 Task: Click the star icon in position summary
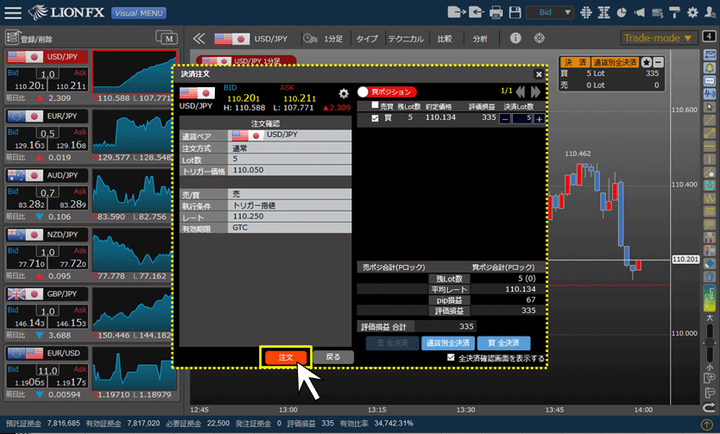pyautogui.click(x=646, y=62)
